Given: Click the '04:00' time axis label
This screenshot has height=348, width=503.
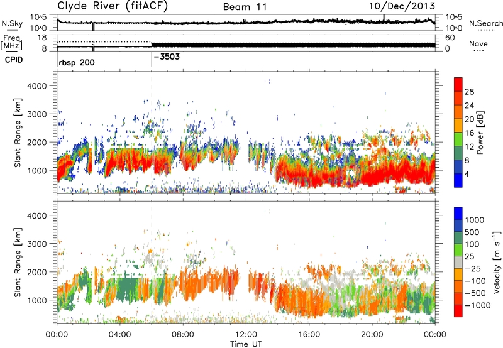Looking at the screenshot, I should (119, 335).
